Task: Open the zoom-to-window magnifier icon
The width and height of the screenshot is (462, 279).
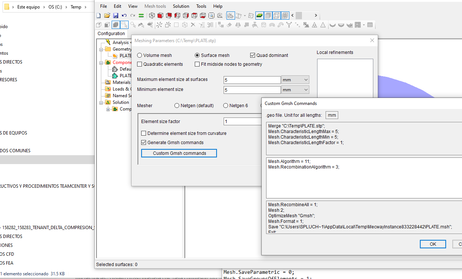Action: coord(211,16)
